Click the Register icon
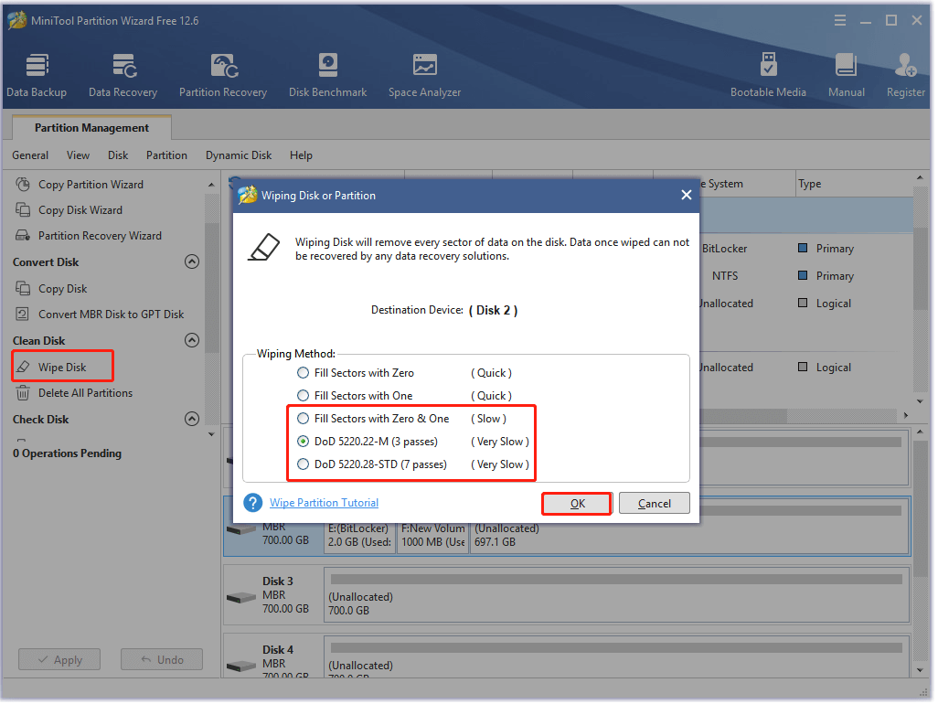This screenshot has width=938, height=704. point(904,73)
